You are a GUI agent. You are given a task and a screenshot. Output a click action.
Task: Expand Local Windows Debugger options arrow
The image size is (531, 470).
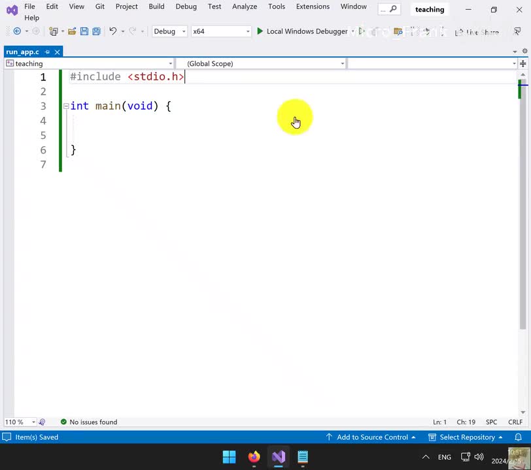353,31
